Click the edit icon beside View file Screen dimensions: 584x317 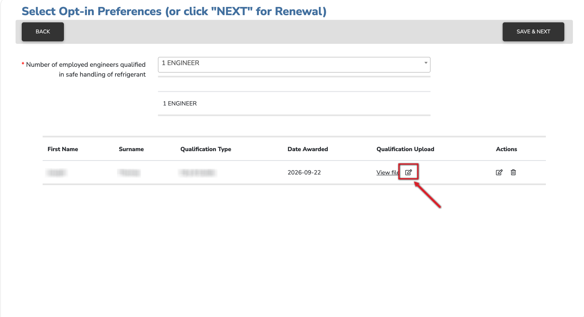pos(408,172)
